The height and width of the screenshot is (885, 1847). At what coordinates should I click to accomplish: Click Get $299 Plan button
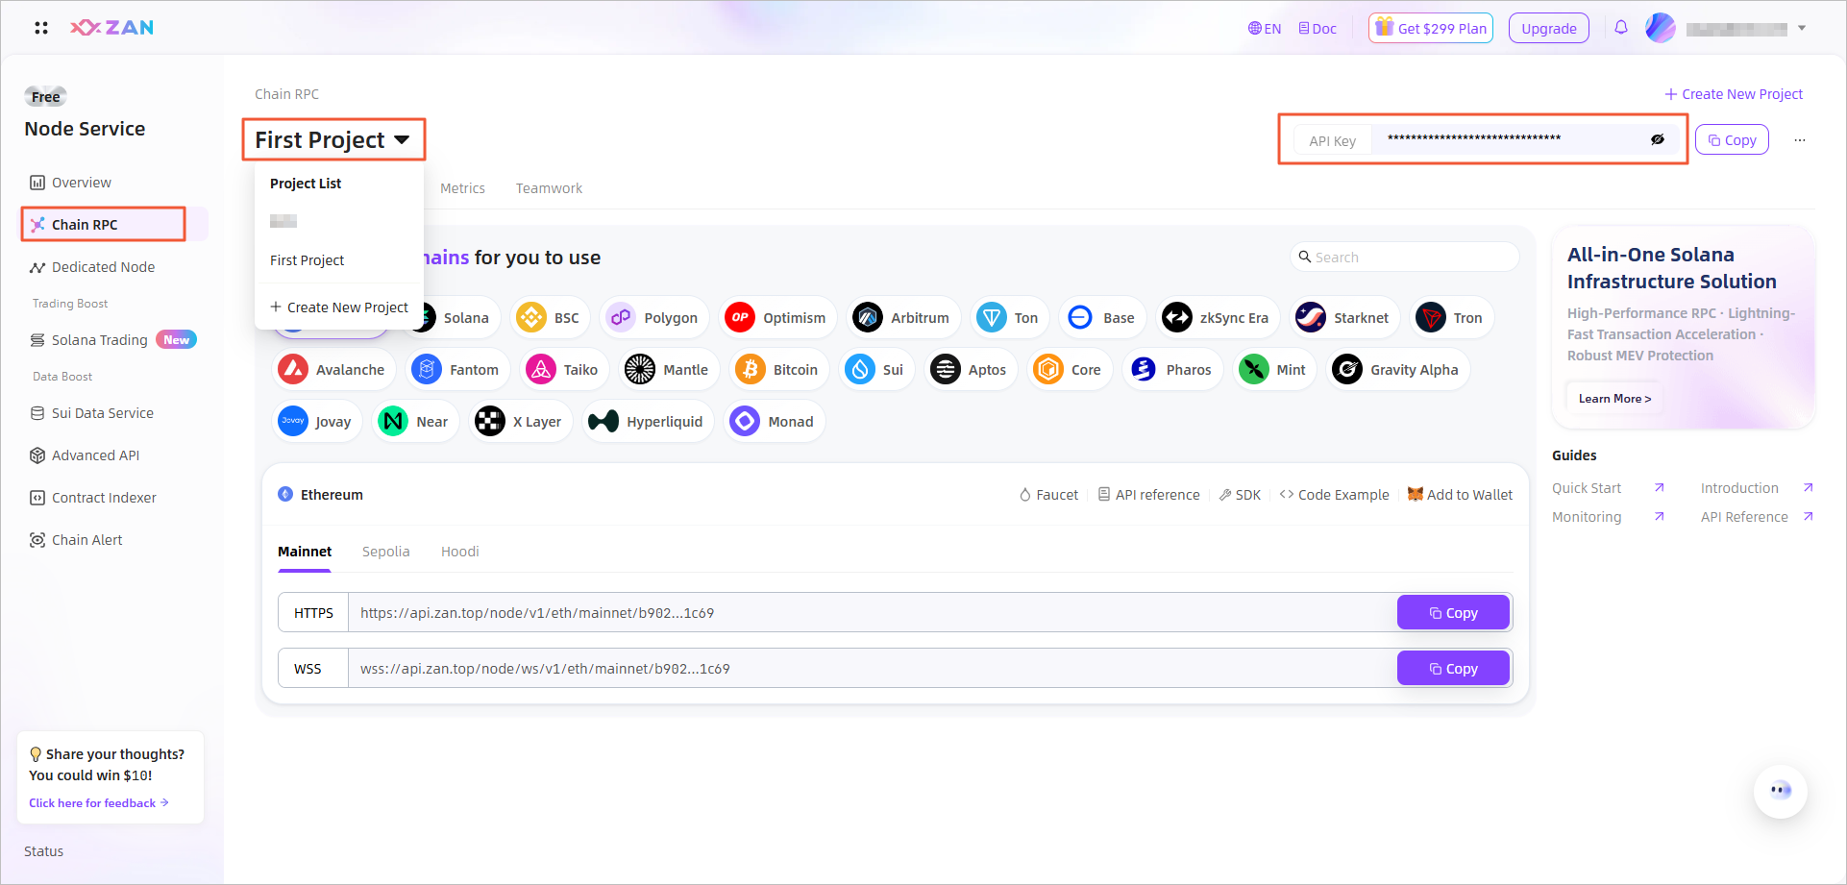coord(1431,28)
